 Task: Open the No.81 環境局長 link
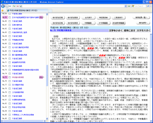19,100
